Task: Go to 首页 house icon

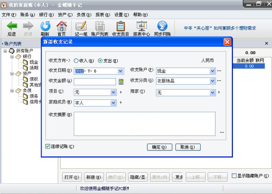Action: pos(62,26)
